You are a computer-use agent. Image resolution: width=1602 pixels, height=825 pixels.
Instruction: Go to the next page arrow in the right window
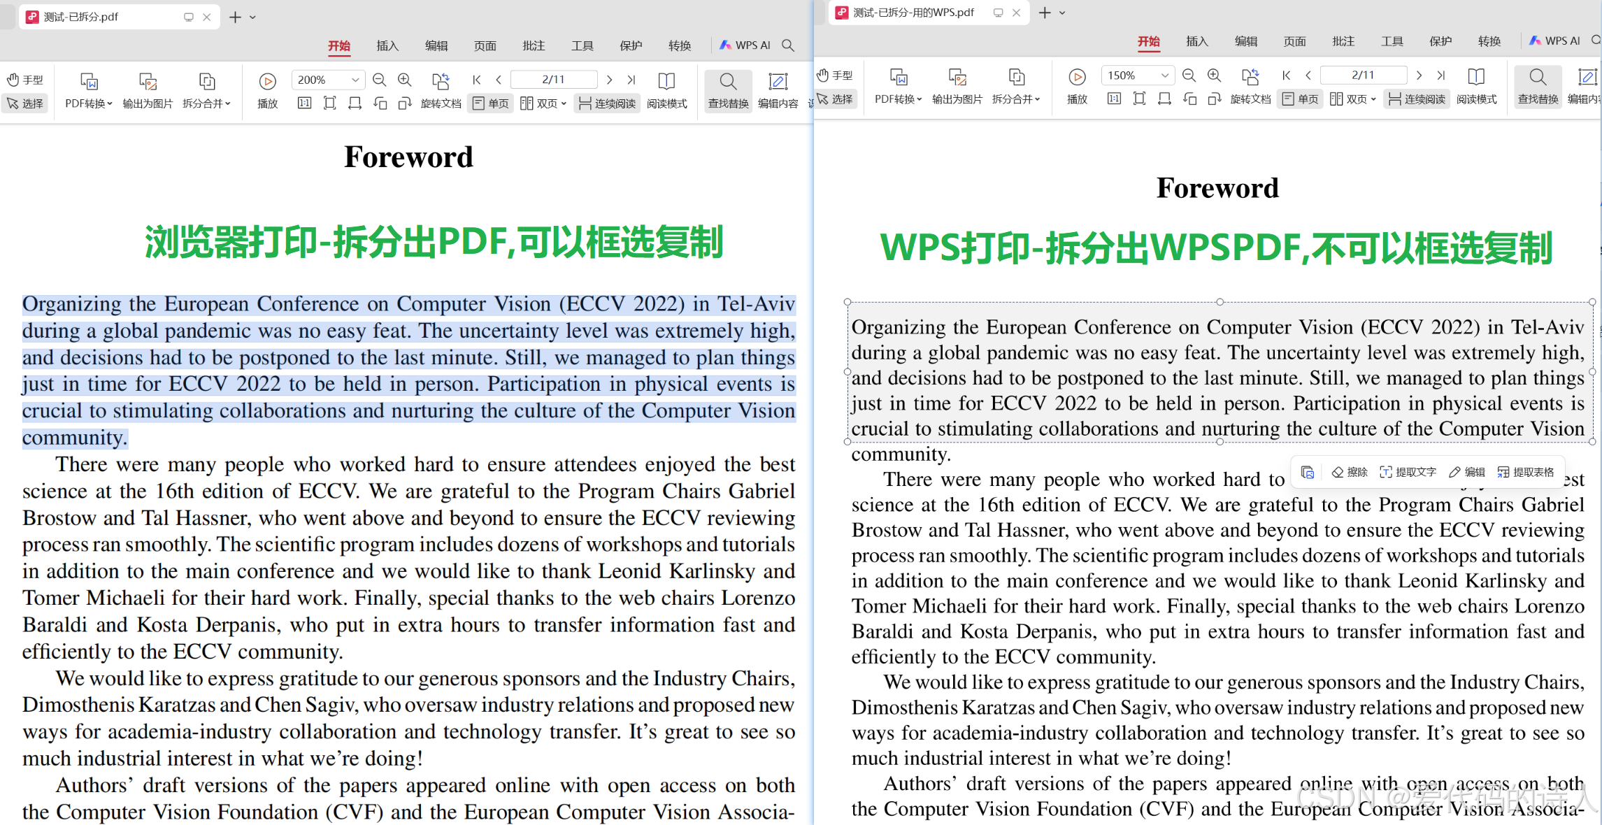tap(1419, 76)
